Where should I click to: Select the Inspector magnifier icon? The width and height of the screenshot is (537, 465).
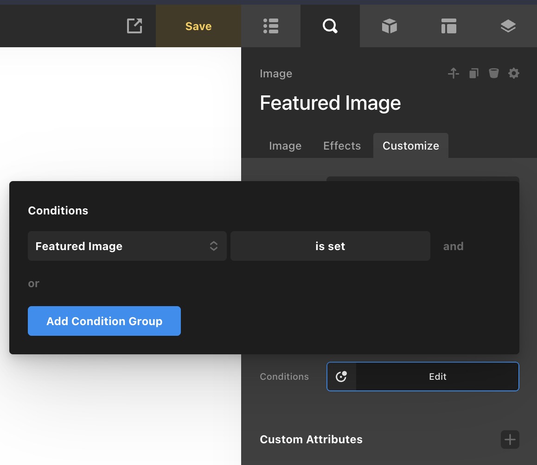tap(330, 26)
